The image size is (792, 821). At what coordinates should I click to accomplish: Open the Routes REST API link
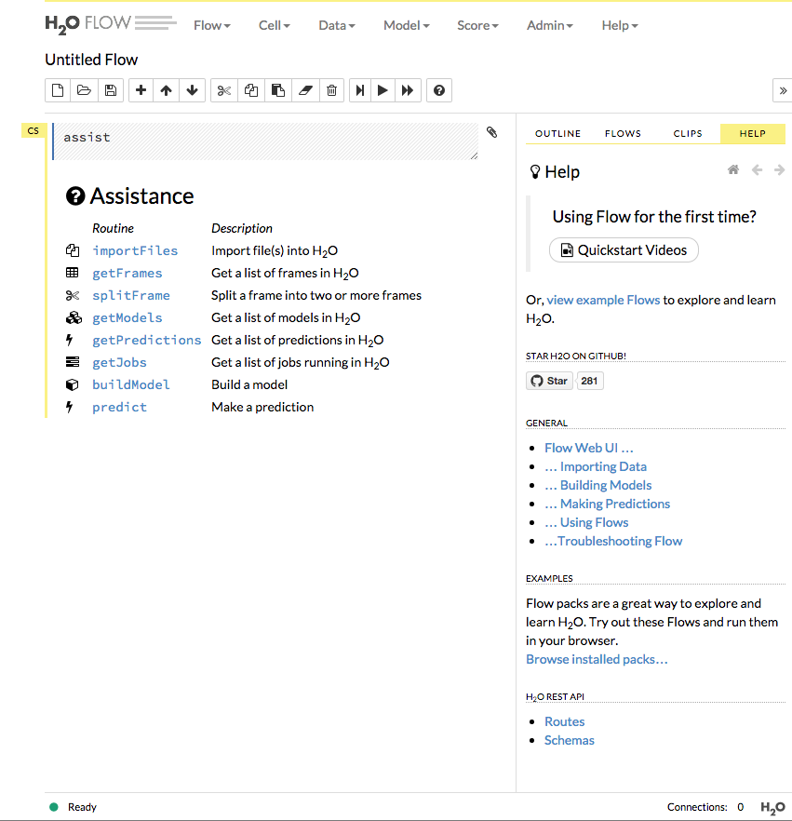[x=564, y=721]
